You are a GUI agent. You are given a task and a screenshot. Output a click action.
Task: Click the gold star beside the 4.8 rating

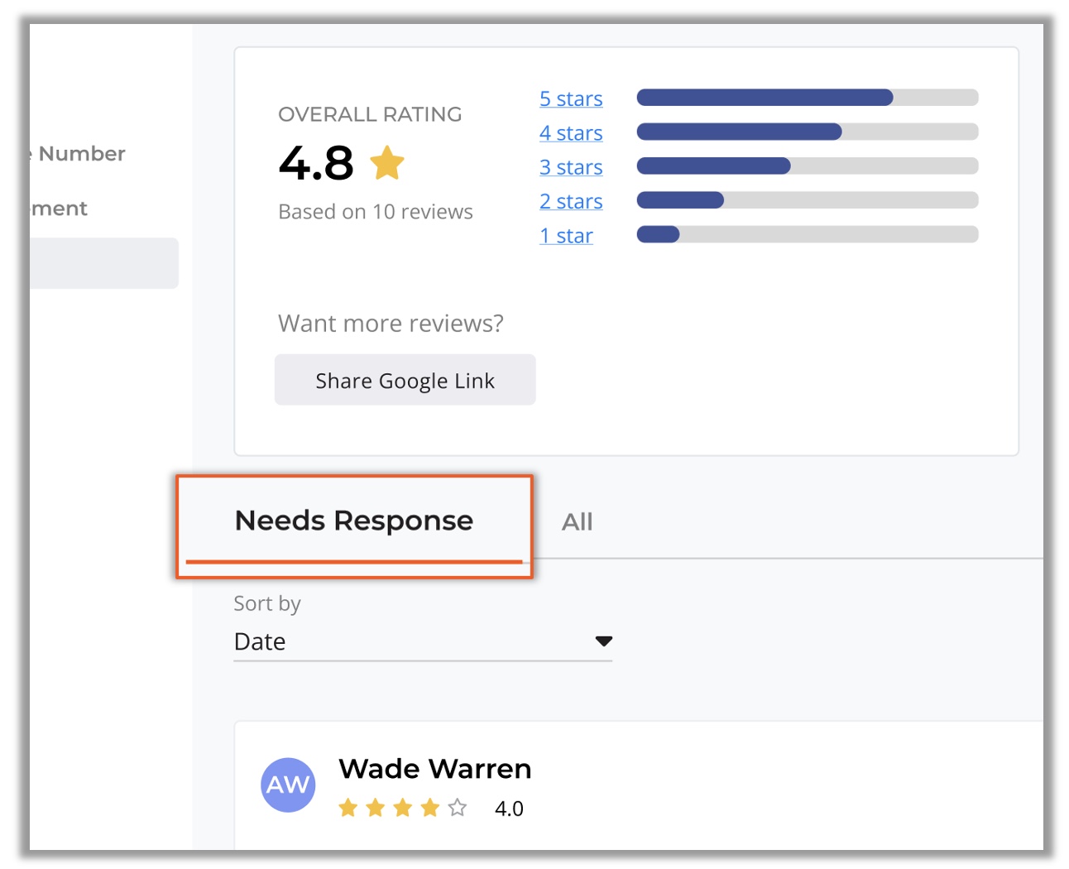[x=386, y=163]
